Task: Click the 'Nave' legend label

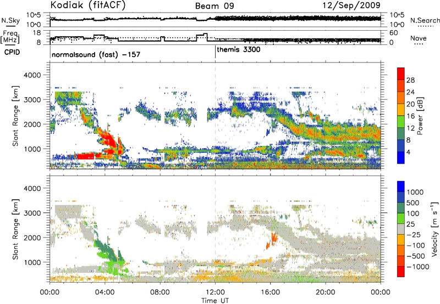Action: [x=419, y=38]
